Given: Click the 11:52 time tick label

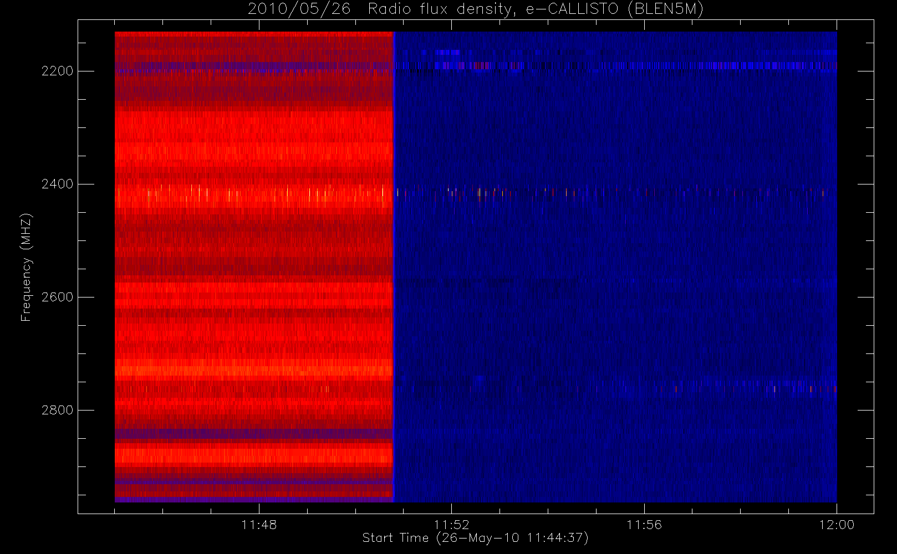Looking at the screenshot, I should (x=451, y=525).
